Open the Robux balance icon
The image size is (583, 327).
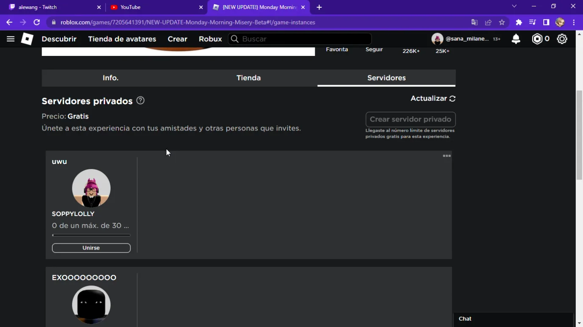[537, 39]
